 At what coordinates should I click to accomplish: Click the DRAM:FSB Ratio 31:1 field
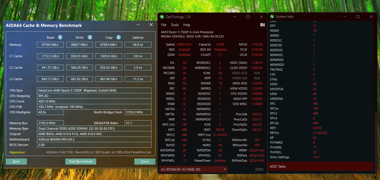pos(138,123)
